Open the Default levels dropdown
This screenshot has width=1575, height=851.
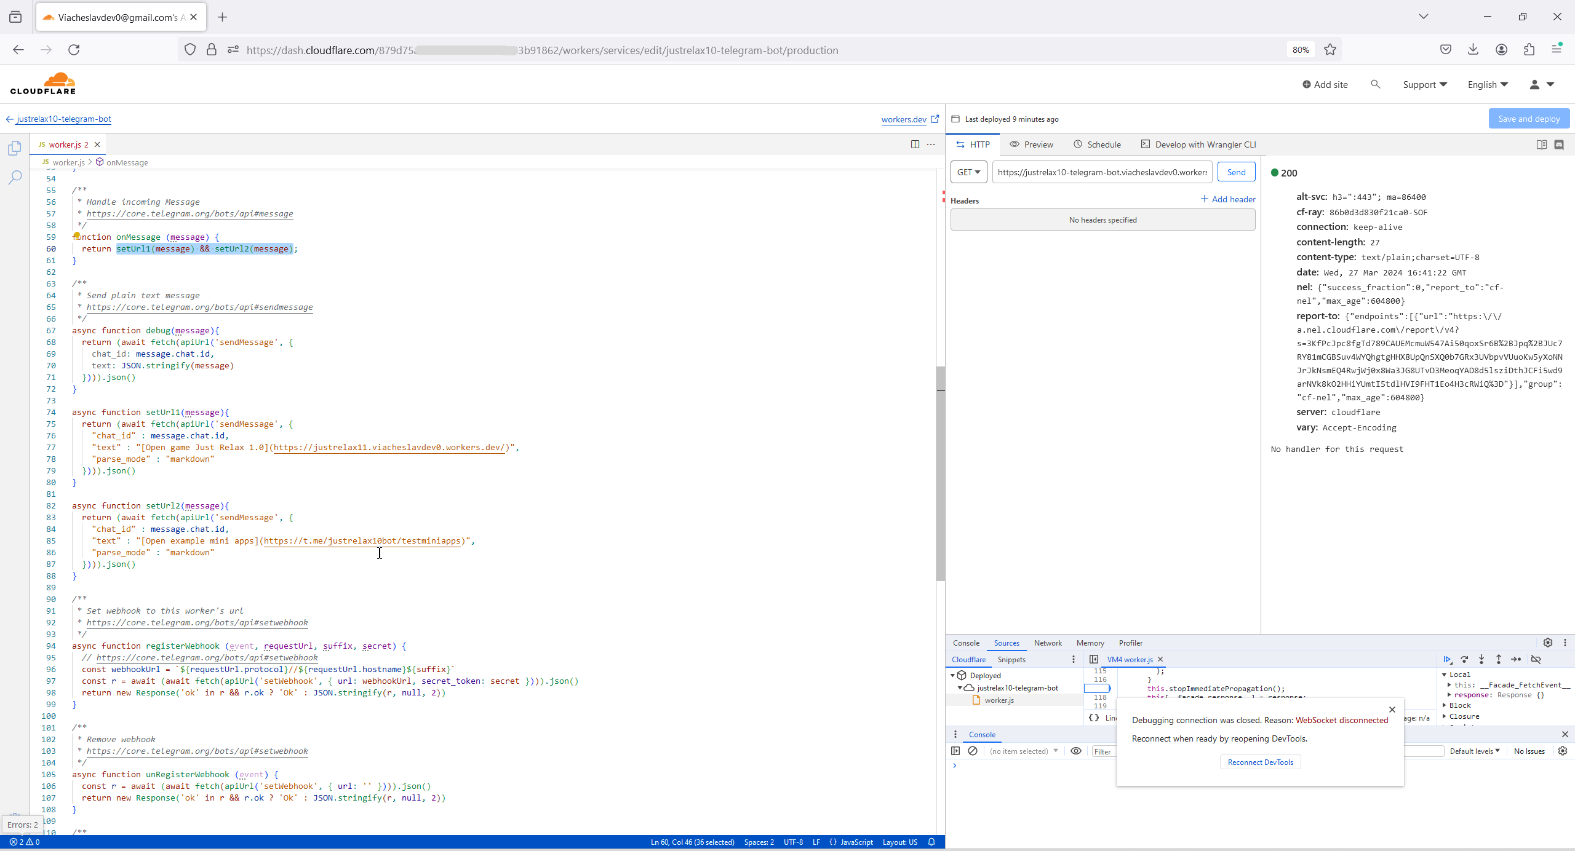point(1475,751)
